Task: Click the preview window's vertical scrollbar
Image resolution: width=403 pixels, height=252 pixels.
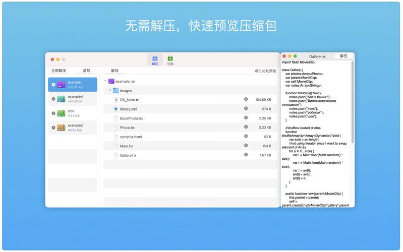Action: [353, 101]
